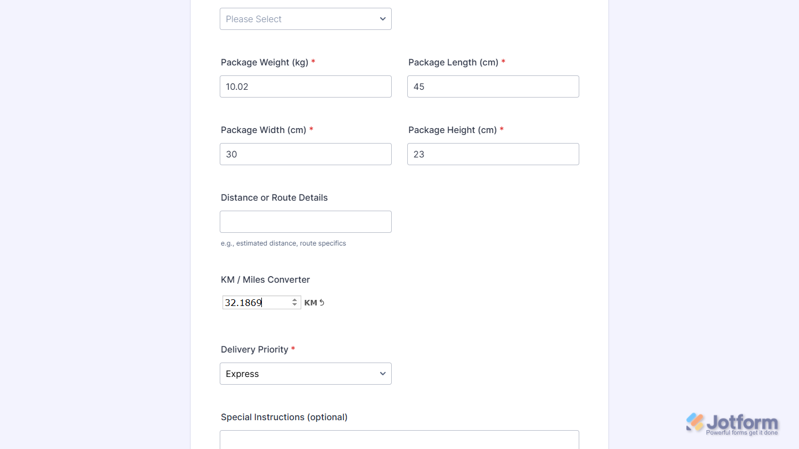
Task: Click the Package Weight field showing 10.02
Action: click(x=305, y=86)
